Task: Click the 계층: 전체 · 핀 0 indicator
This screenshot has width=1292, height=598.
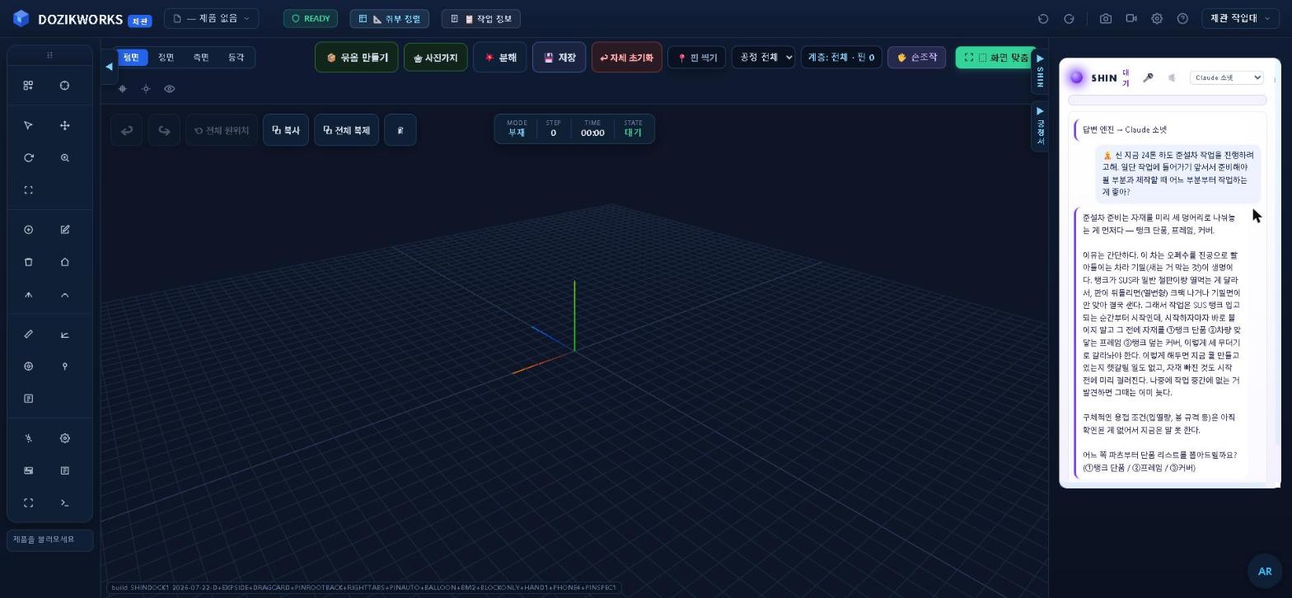Action: pyautogui.click(x=841, y=57)
